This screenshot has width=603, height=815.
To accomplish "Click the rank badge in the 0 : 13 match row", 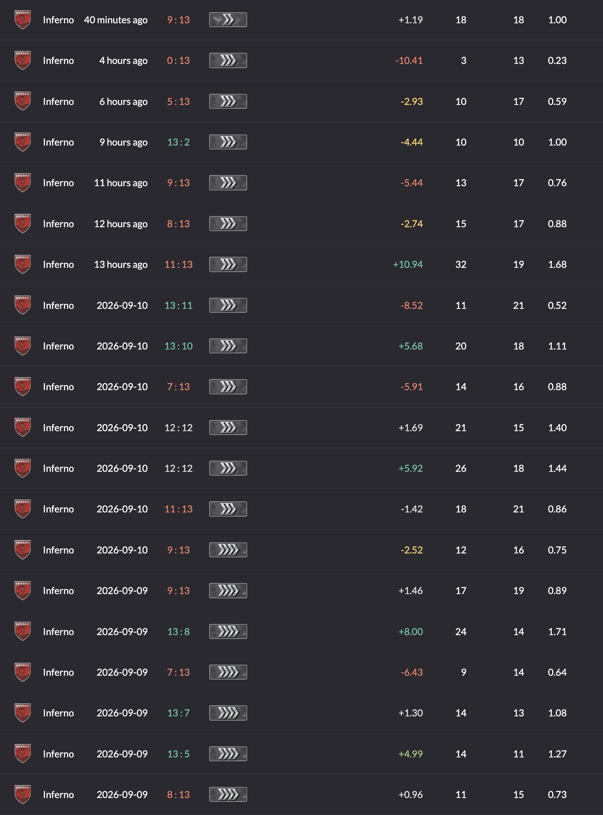I will click(228, 60).
